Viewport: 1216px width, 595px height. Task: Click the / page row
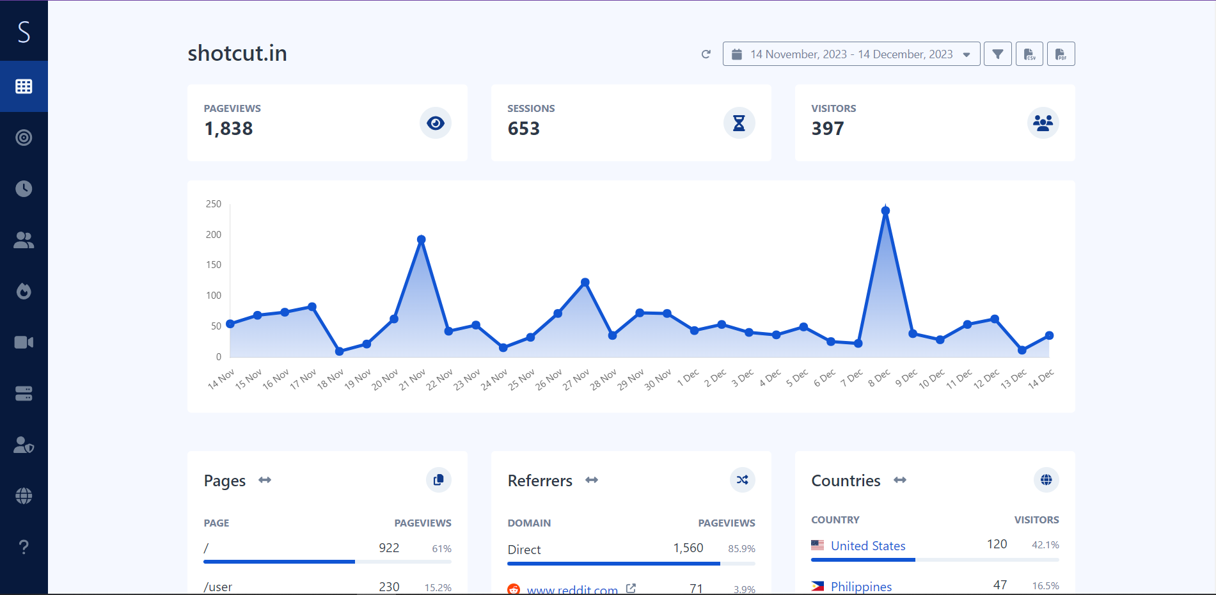[328, 551]
